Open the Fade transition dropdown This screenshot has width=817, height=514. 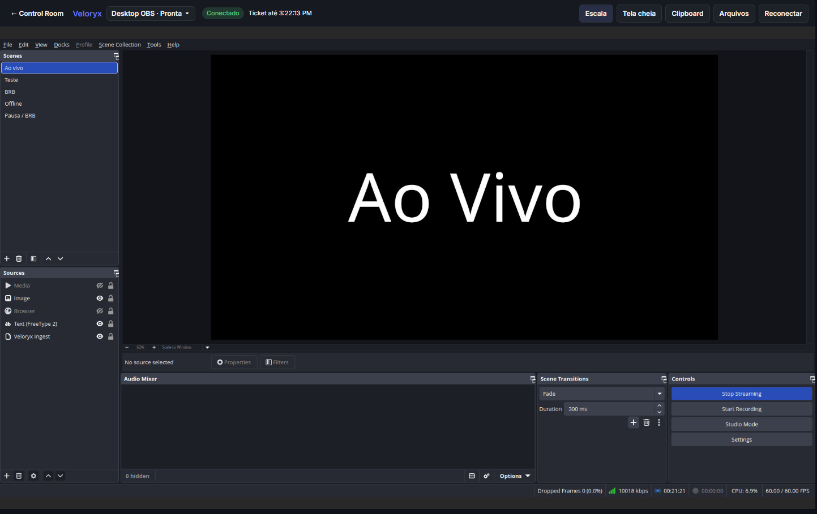point(602,394)
